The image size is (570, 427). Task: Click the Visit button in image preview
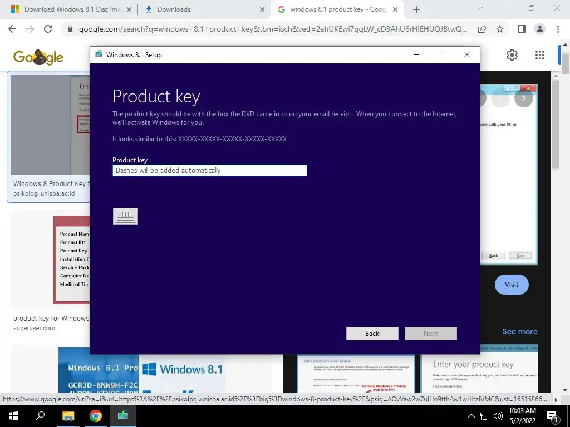pos(512,285)
